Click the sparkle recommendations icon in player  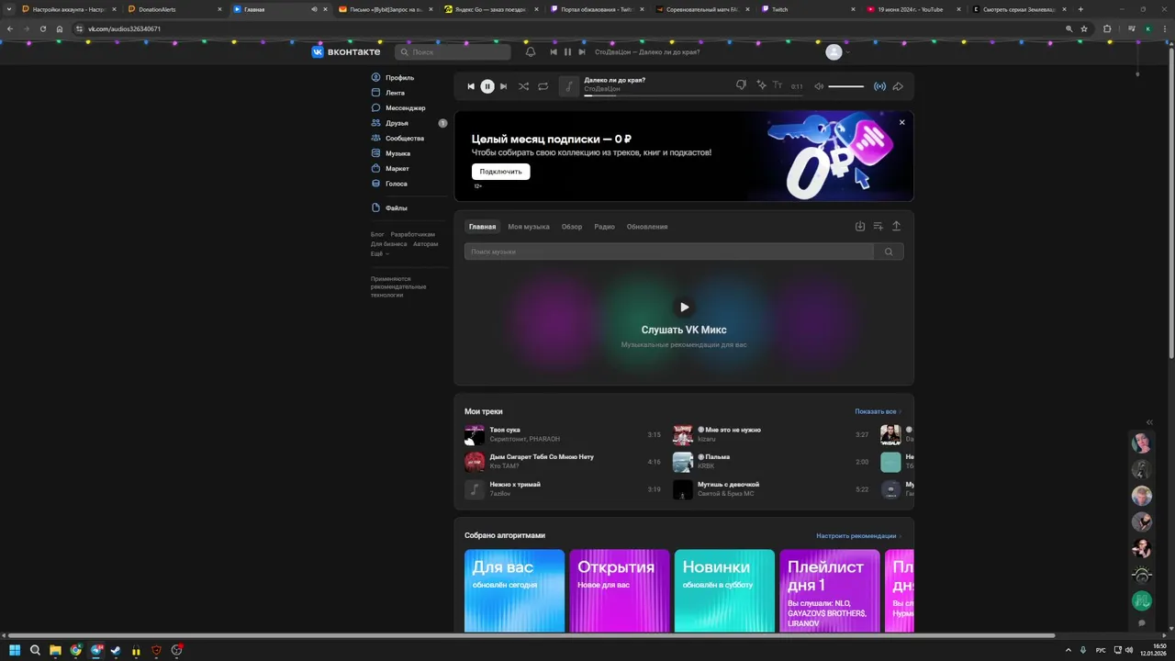click(761, 85)
